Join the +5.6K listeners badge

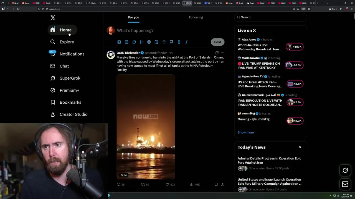(295, 102)
